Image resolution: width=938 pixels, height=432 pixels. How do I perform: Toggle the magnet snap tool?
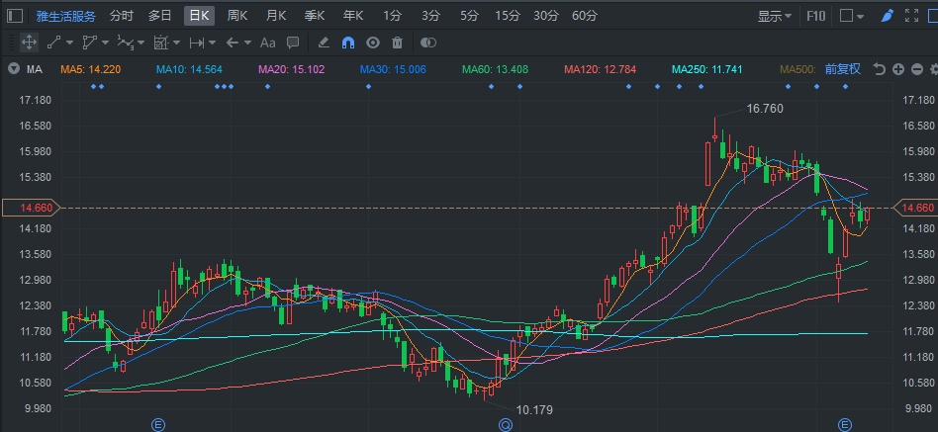(x=348, y=43)
